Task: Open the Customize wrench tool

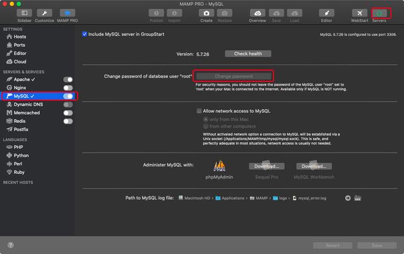Action: click(44, 13)
